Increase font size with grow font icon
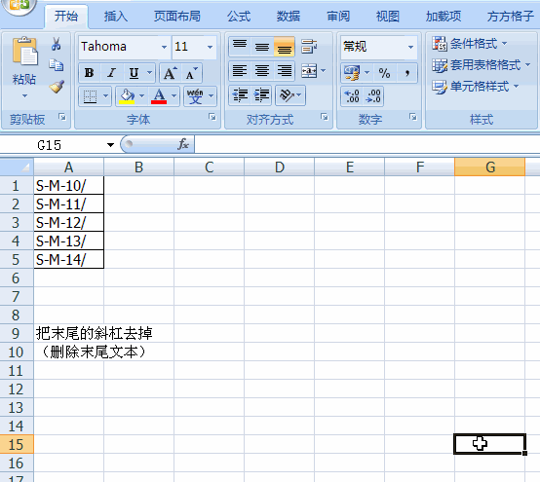This screenshot has height=482, width=540. pos(170,73)
